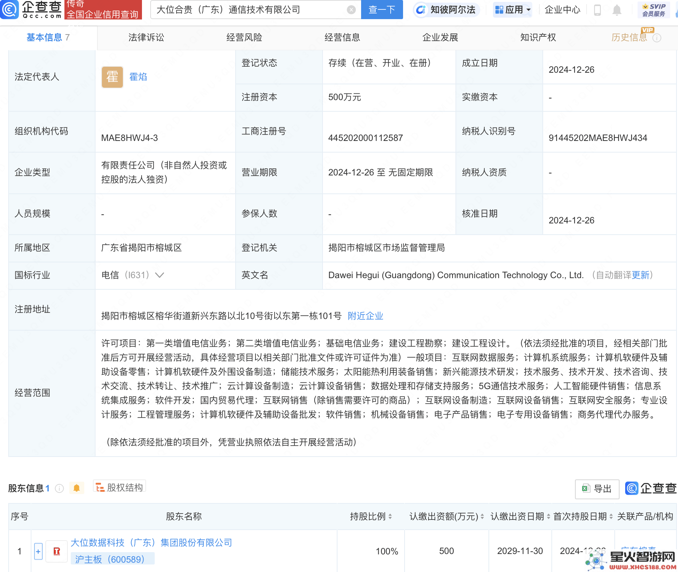Viewport: 678px width, 572px height.
Task: Open the 应用 dropdown menu
Action: click(513, 10)
